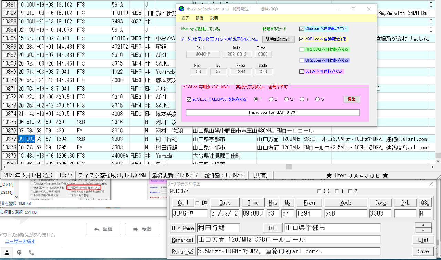The height and width of the screenshot is (260, 441).
Task: Click the Call button in data edit window
Action: (183, 203)
